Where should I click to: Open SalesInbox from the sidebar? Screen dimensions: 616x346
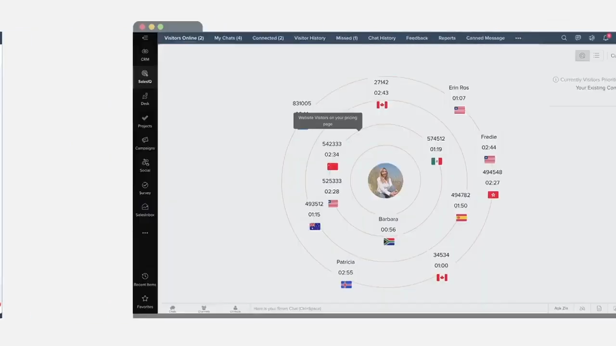click(x=145, y=210)
